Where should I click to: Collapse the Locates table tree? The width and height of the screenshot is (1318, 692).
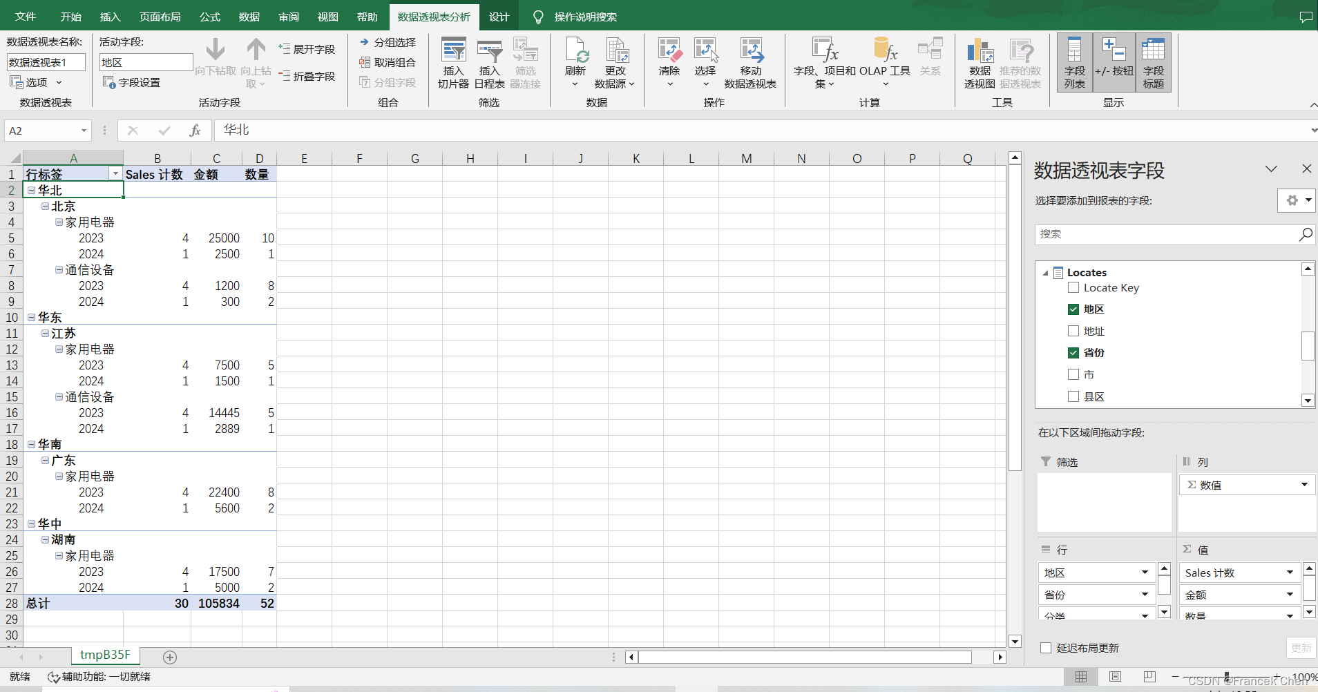[x=1045, y=273]
